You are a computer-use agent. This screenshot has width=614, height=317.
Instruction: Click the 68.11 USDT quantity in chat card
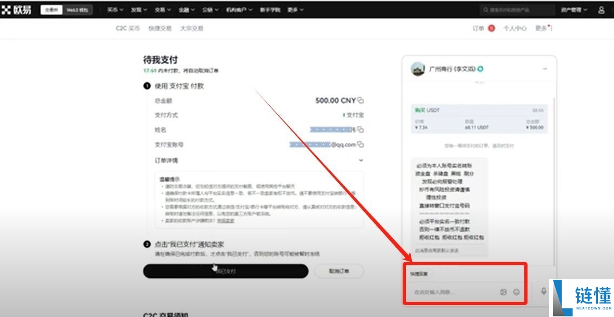point(477,127)
